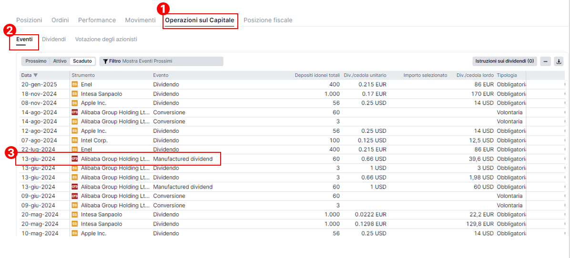The width and height of the screenshot is (570, 258).
Task: Go to the Performance tab
Action: point(97,20)
